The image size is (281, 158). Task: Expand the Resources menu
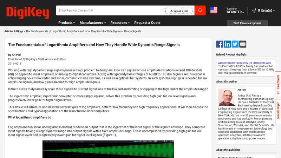tap(120, 23)
